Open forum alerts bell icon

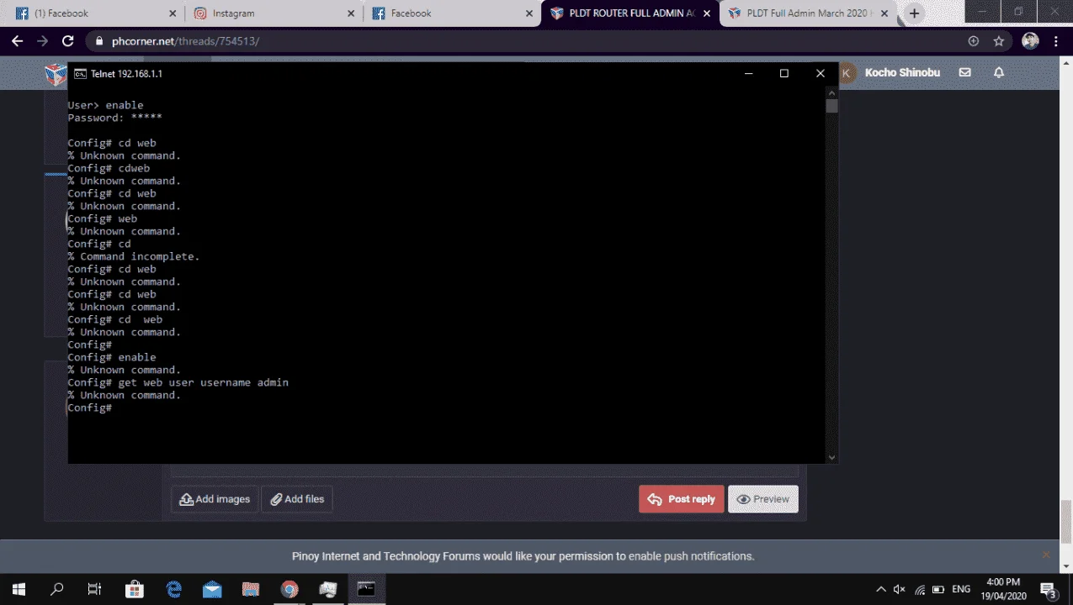(x=999, y=73)
